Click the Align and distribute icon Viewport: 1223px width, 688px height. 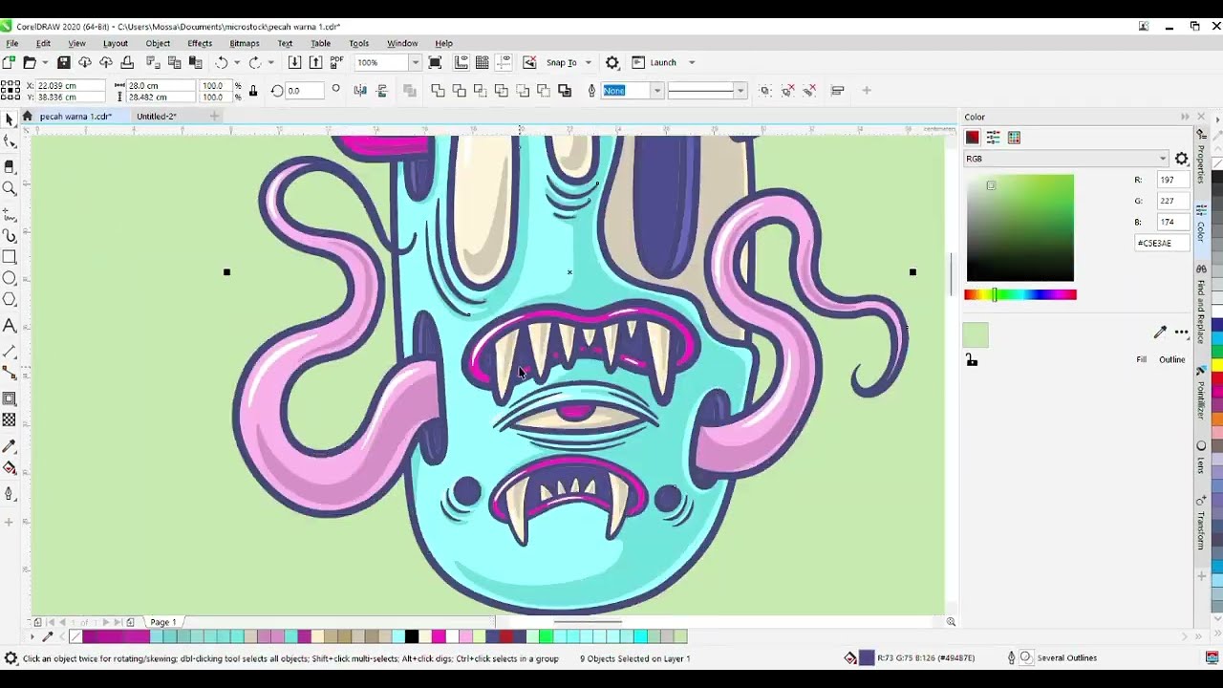point(837,91)
